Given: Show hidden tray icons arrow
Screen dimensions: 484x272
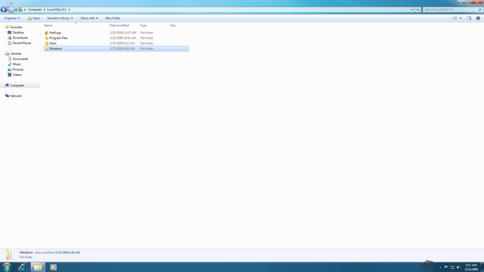Looking at the screenshot, I should (x=440, y=267).
